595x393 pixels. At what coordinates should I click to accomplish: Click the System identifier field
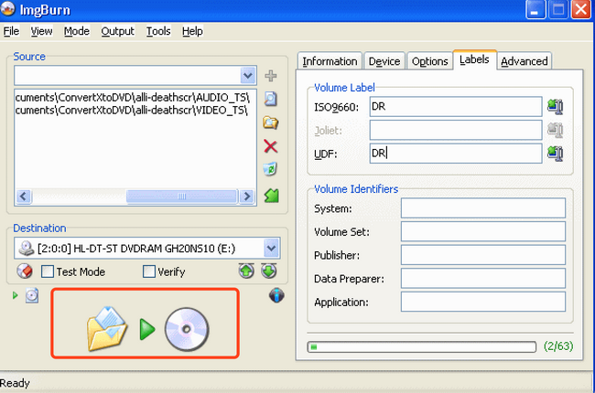pyautogui.click(x=483, y=208)
